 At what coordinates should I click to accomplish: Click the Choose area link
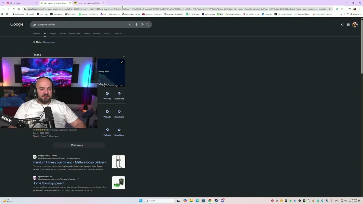(x=49, y=42)
